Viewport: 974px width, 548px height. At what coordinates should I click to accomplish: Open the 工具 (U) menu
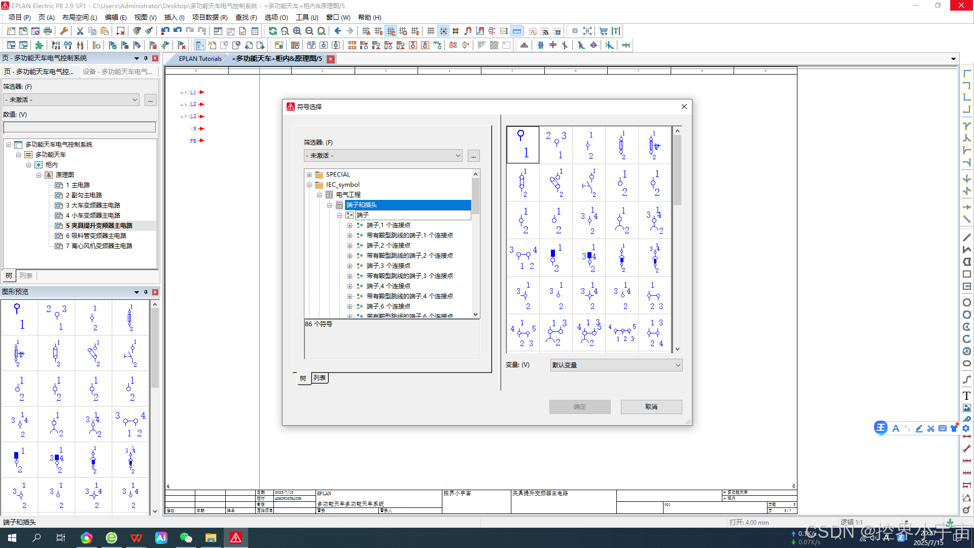(x=306, y=17)
